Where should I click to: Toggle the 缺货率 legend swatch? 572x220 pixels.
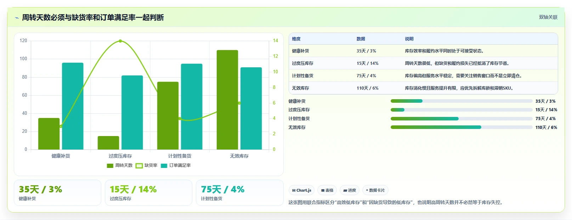pos(139,166)
